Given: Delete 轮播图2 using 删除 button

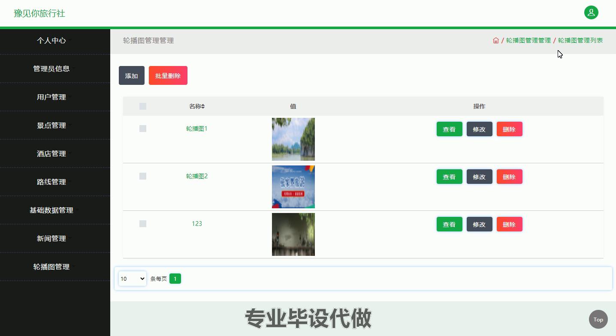Looking at the screenshot, I should point(510,177).
